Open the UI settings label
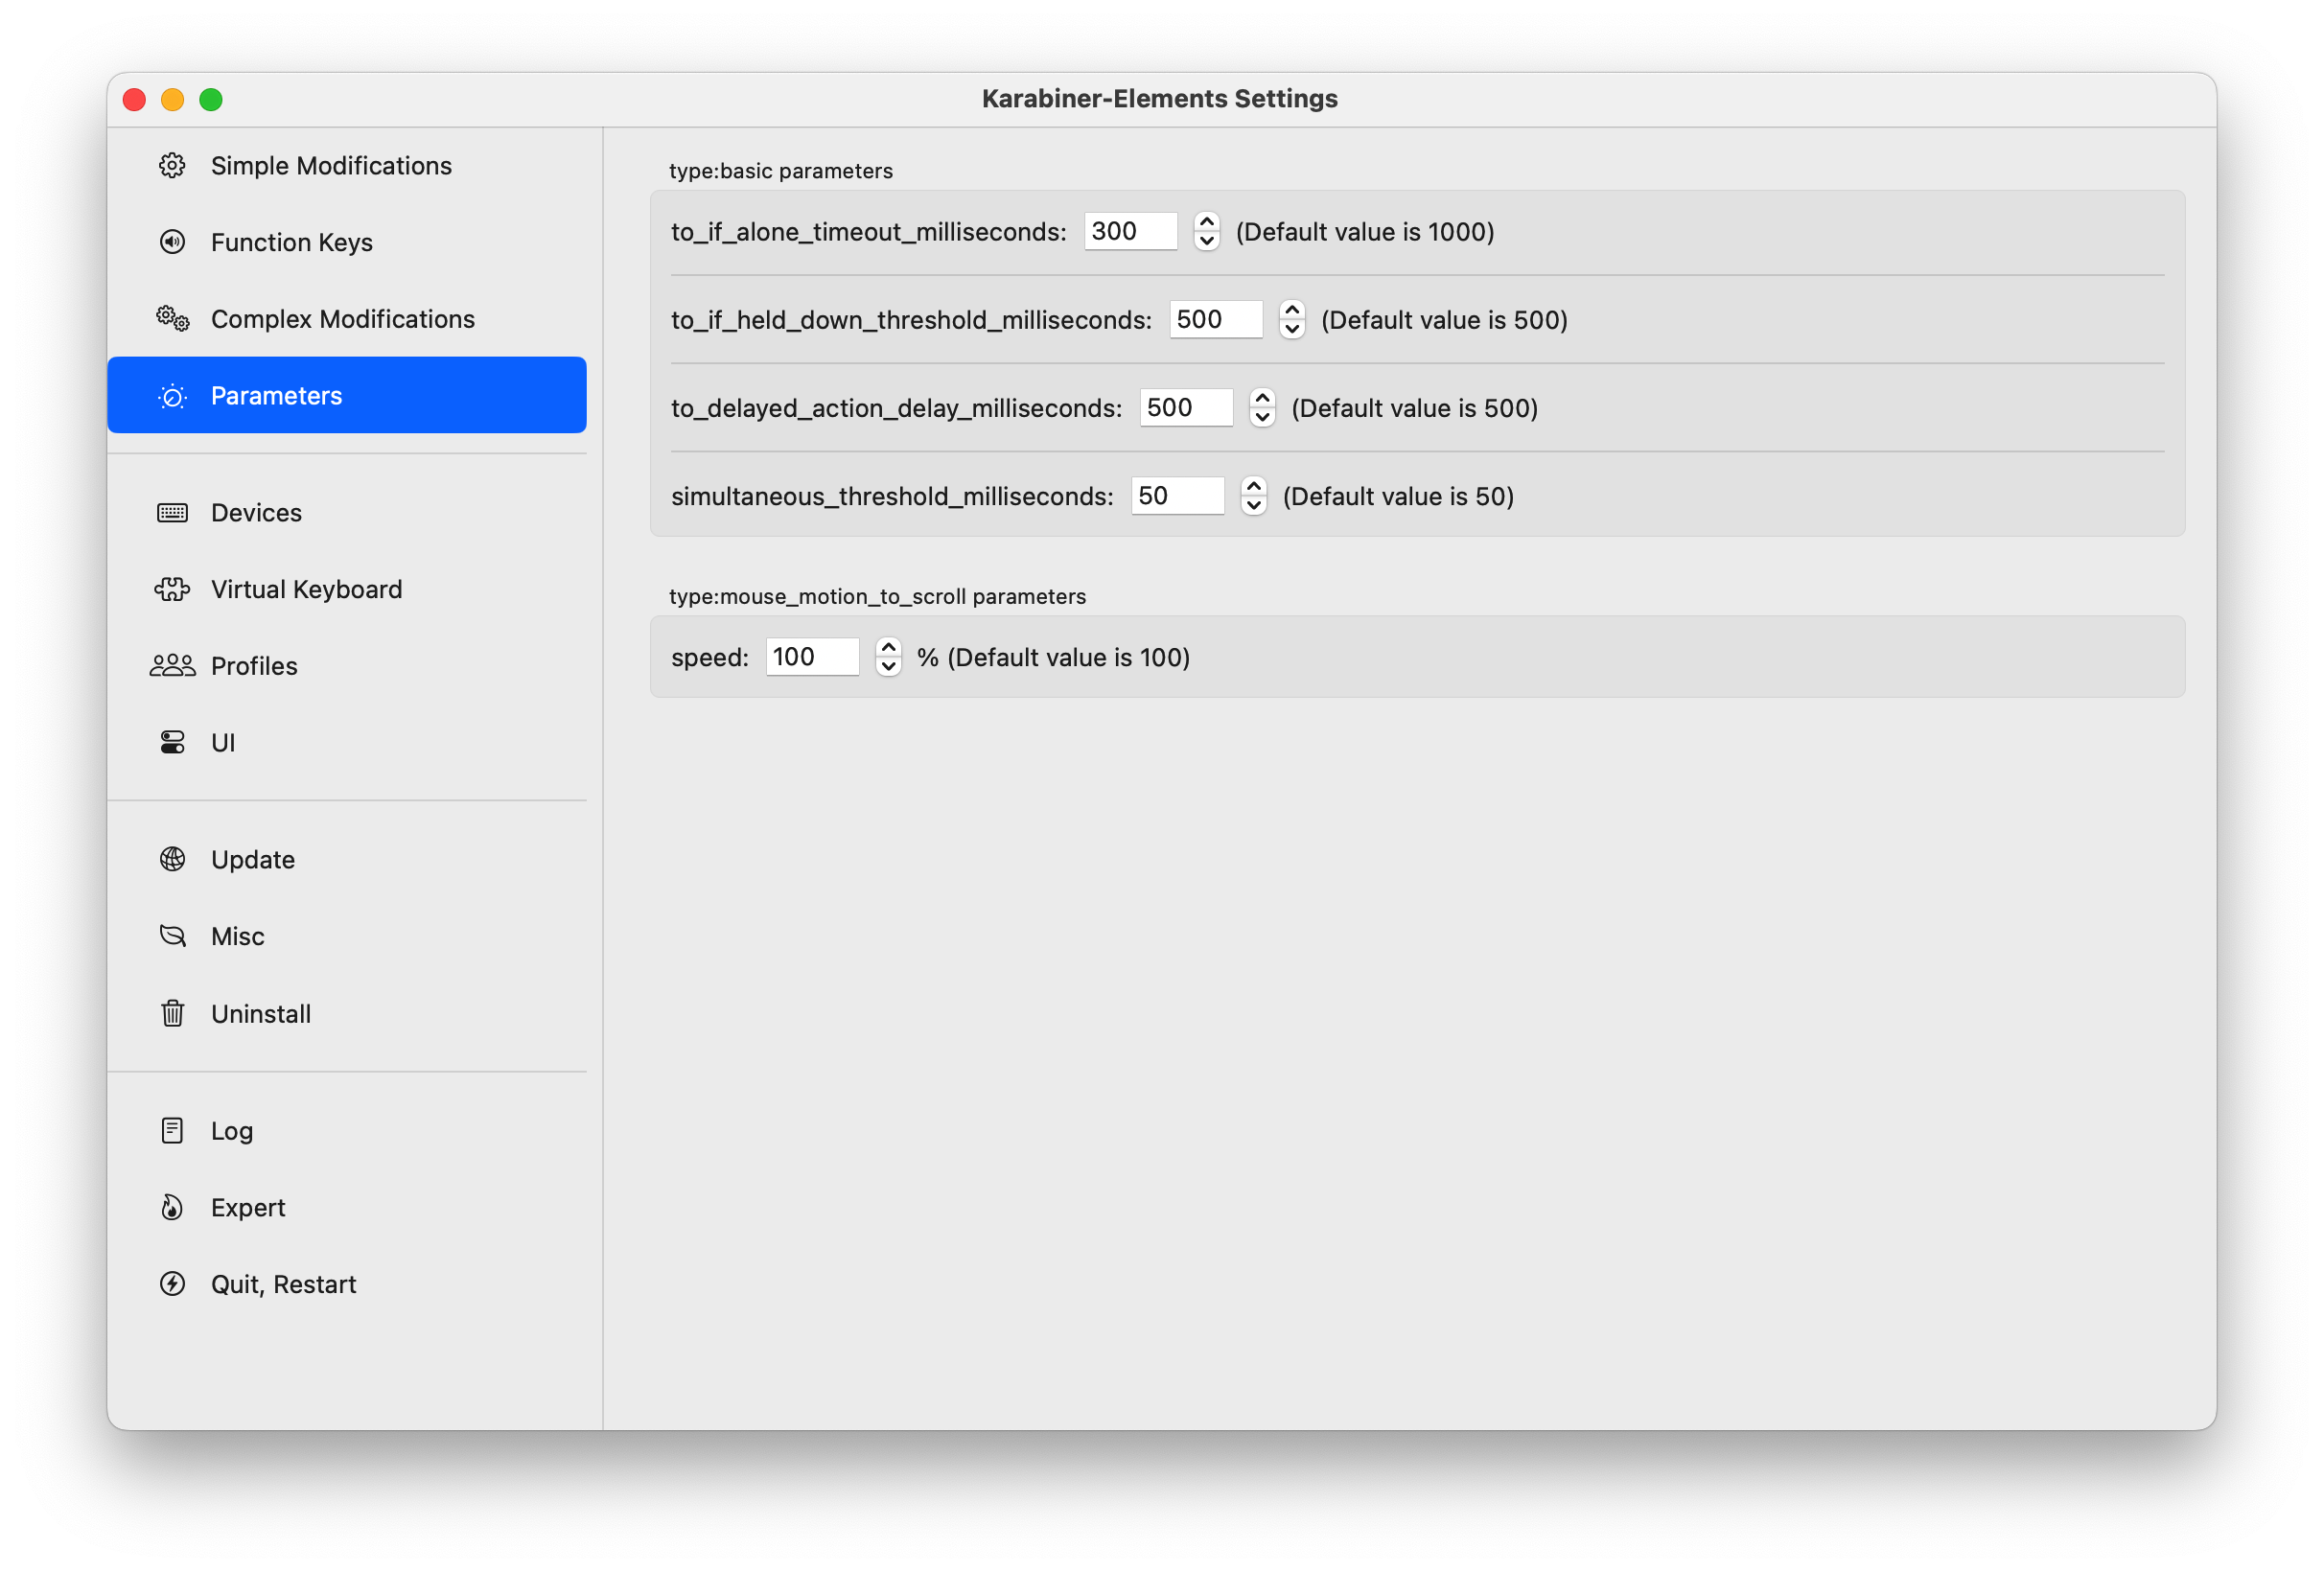Screen dimensions: 2324x1572 223,743
